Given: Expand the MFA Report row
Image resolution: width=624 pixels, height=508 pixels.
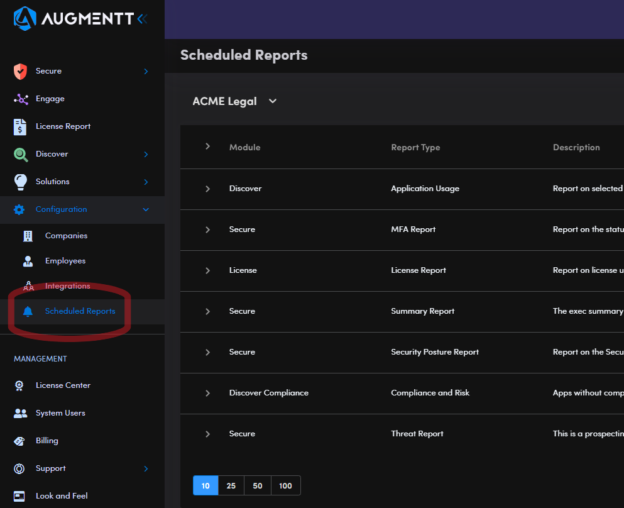Looking at the screenshot, I should 207,229.
